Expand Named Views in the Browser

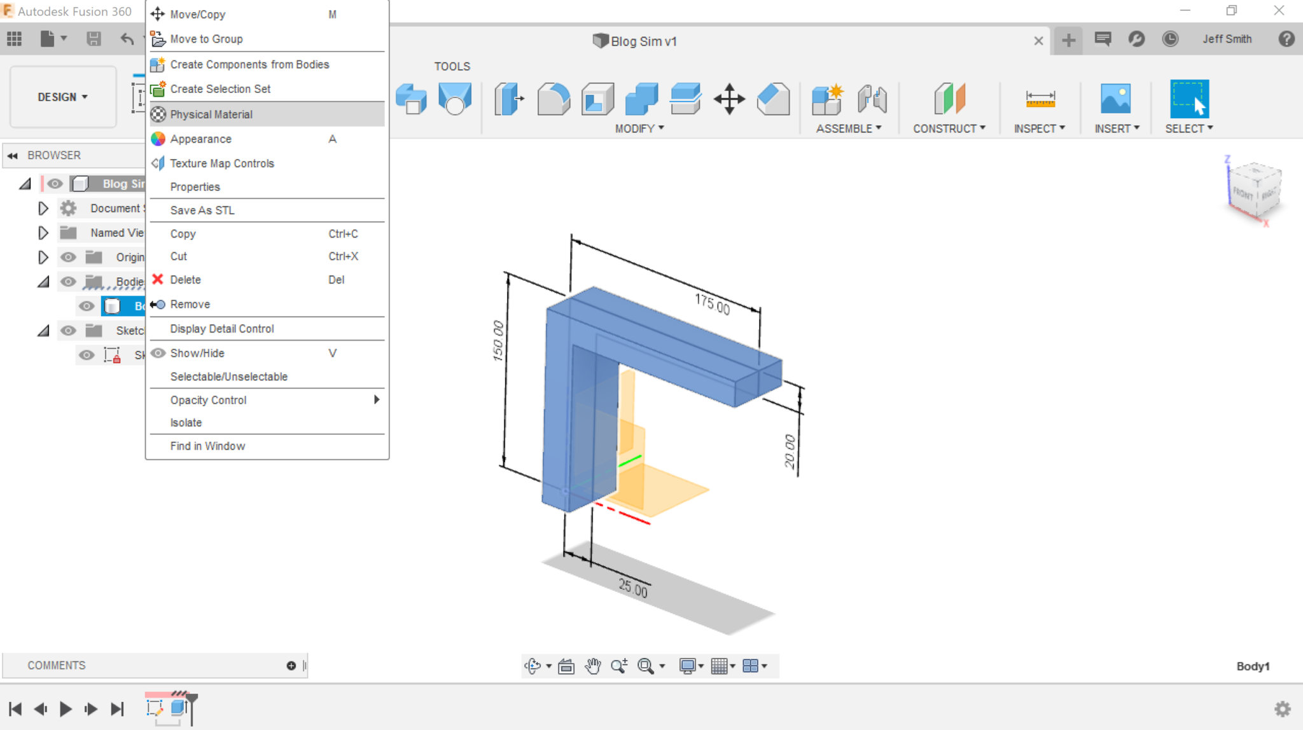pos(43,232)
